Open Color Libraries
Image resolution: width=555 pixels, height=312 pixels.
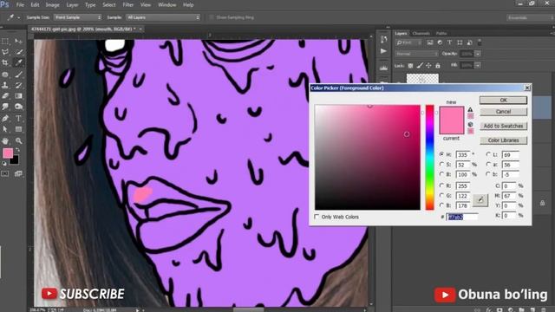point(503,140)
